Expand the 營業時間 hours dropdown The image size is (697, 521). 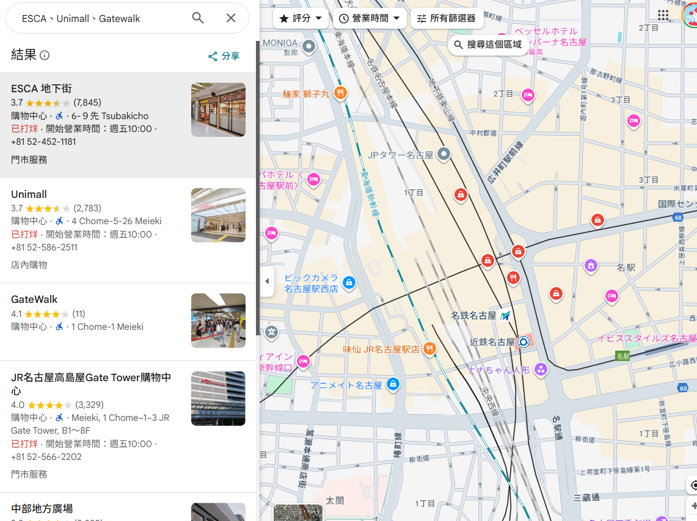click(x=370, y=18)
